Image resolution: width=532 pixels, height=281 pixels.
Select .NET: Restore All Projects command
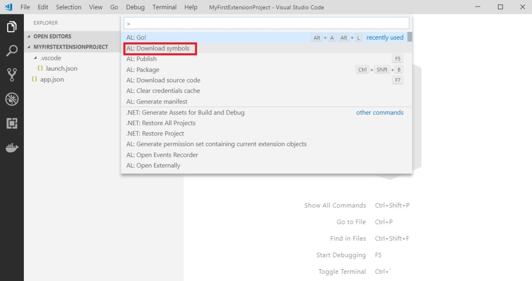click(161, 123)
